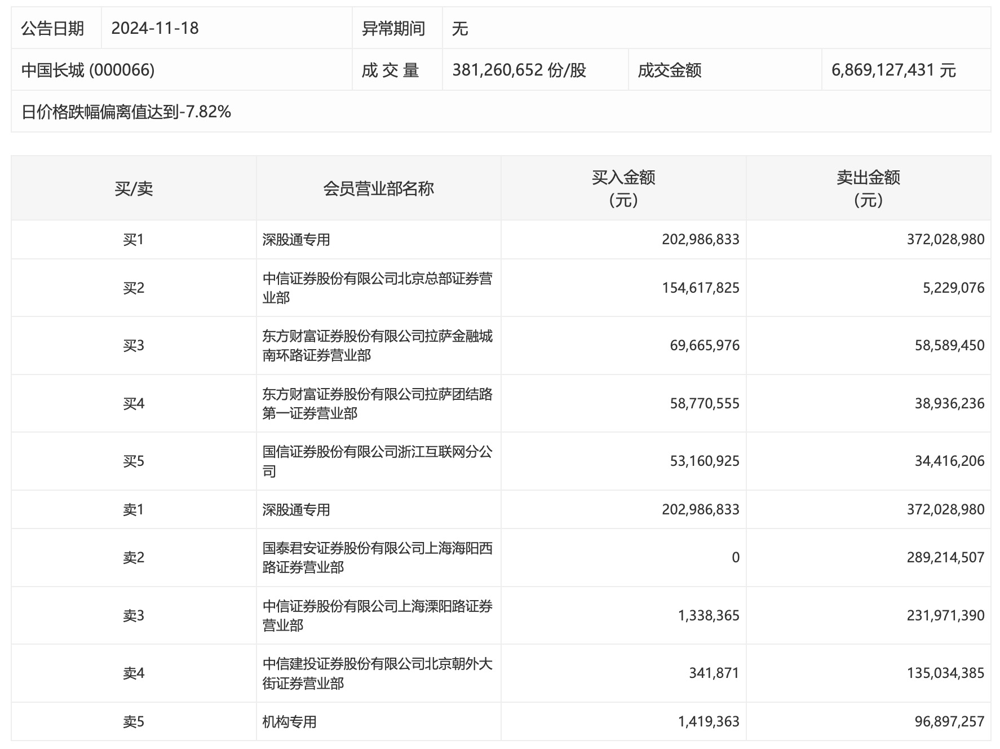Click the turnover value 6,869,127,431 元
1000x749 pixels.
(893, 70)
